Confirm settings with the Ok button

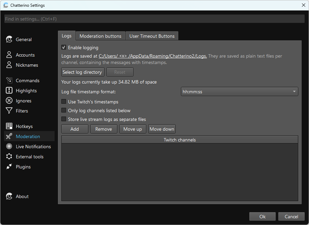262,217
